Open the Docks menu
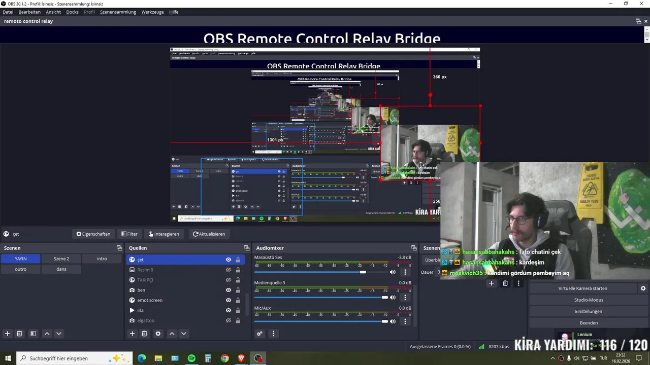This screenshot has width=650, height=365. click(x=73, y=12)
